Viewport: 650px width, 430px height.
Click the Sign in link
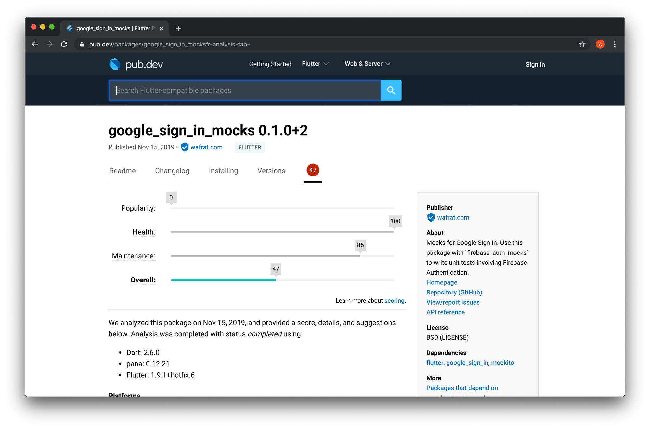[x=535, y=64]
